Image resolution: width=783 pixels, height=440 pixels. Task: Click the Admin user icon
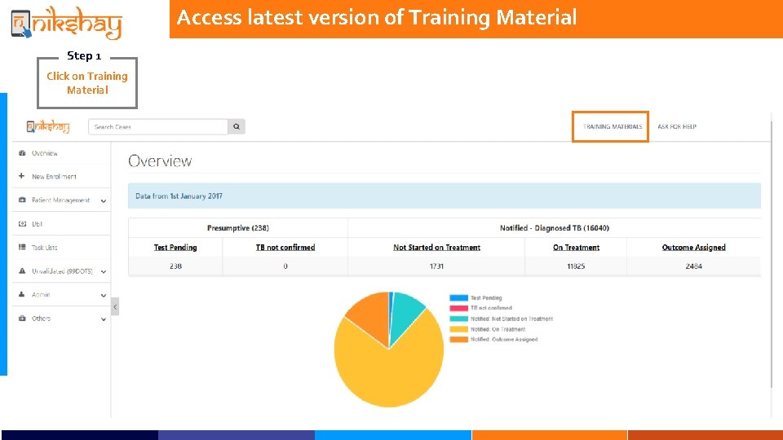[x=21, y=294]
